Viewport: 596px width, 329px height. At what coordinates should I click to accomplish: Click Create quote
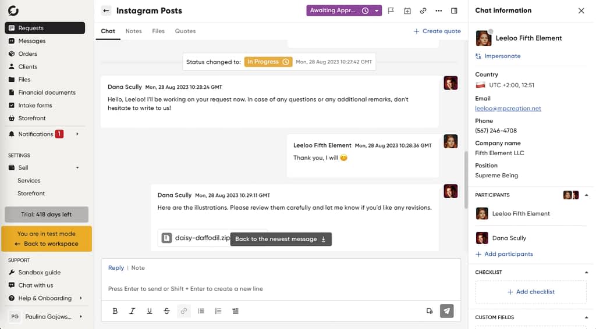437,31
